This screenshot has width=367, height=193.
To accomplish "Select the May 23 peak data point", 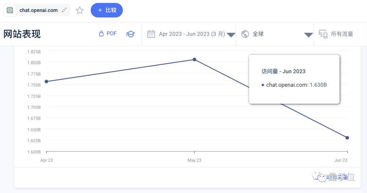I will 194,59.
